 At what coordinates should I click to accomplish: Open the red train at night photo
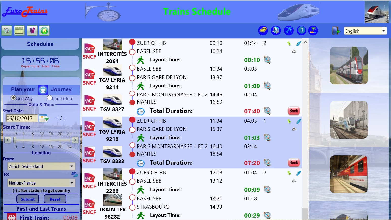click(x=349, y=174)
